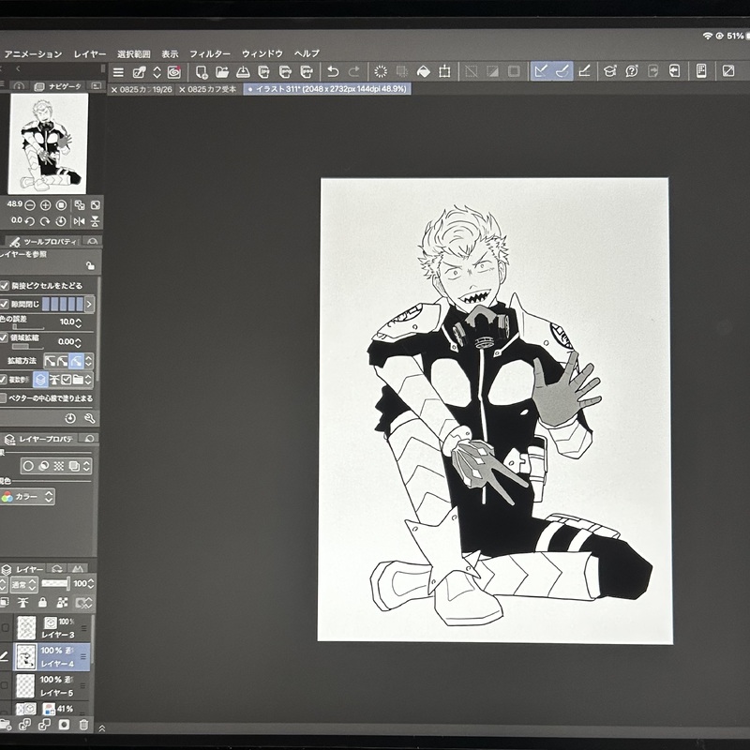
Task: Open the 複数参照 mode dropdown arrows
Action: (x=88, y=380)
